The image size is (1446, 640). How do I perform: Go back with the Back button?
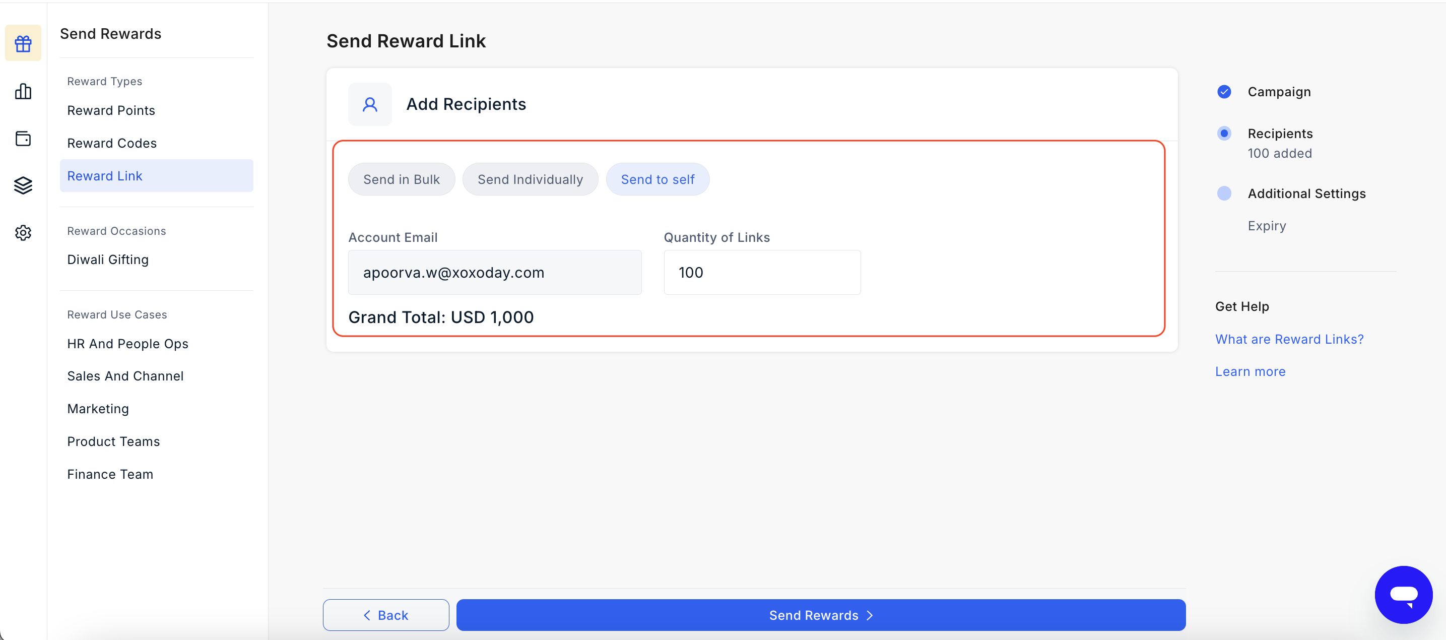pyautogui.click(x=385, y=615)
